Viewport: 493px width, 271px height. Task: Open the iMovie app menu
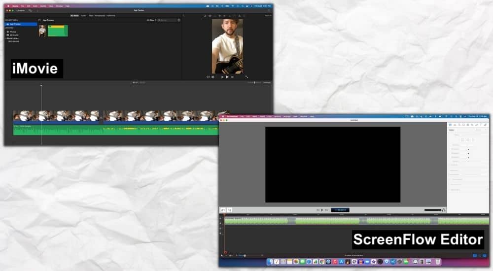coord(15,6)
